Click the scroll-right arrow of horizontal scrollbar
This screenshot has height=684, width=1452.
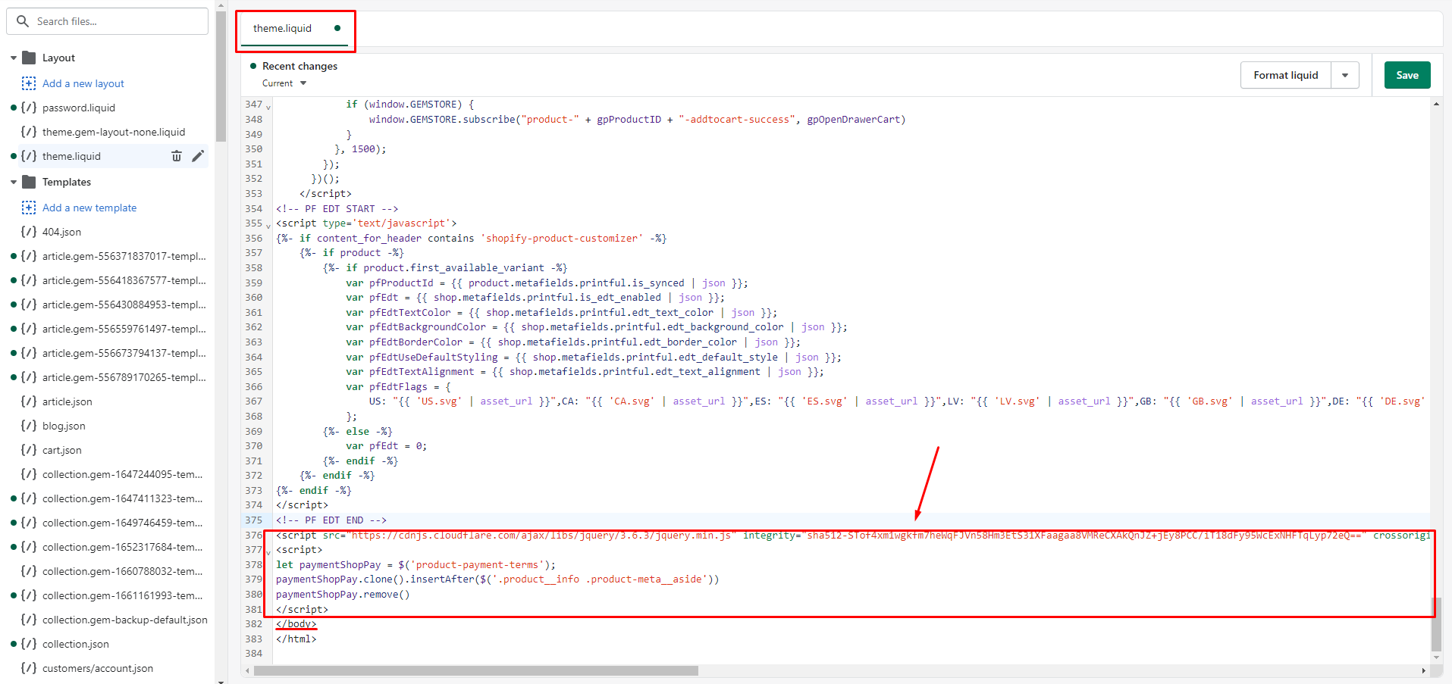click(1423, 670)
